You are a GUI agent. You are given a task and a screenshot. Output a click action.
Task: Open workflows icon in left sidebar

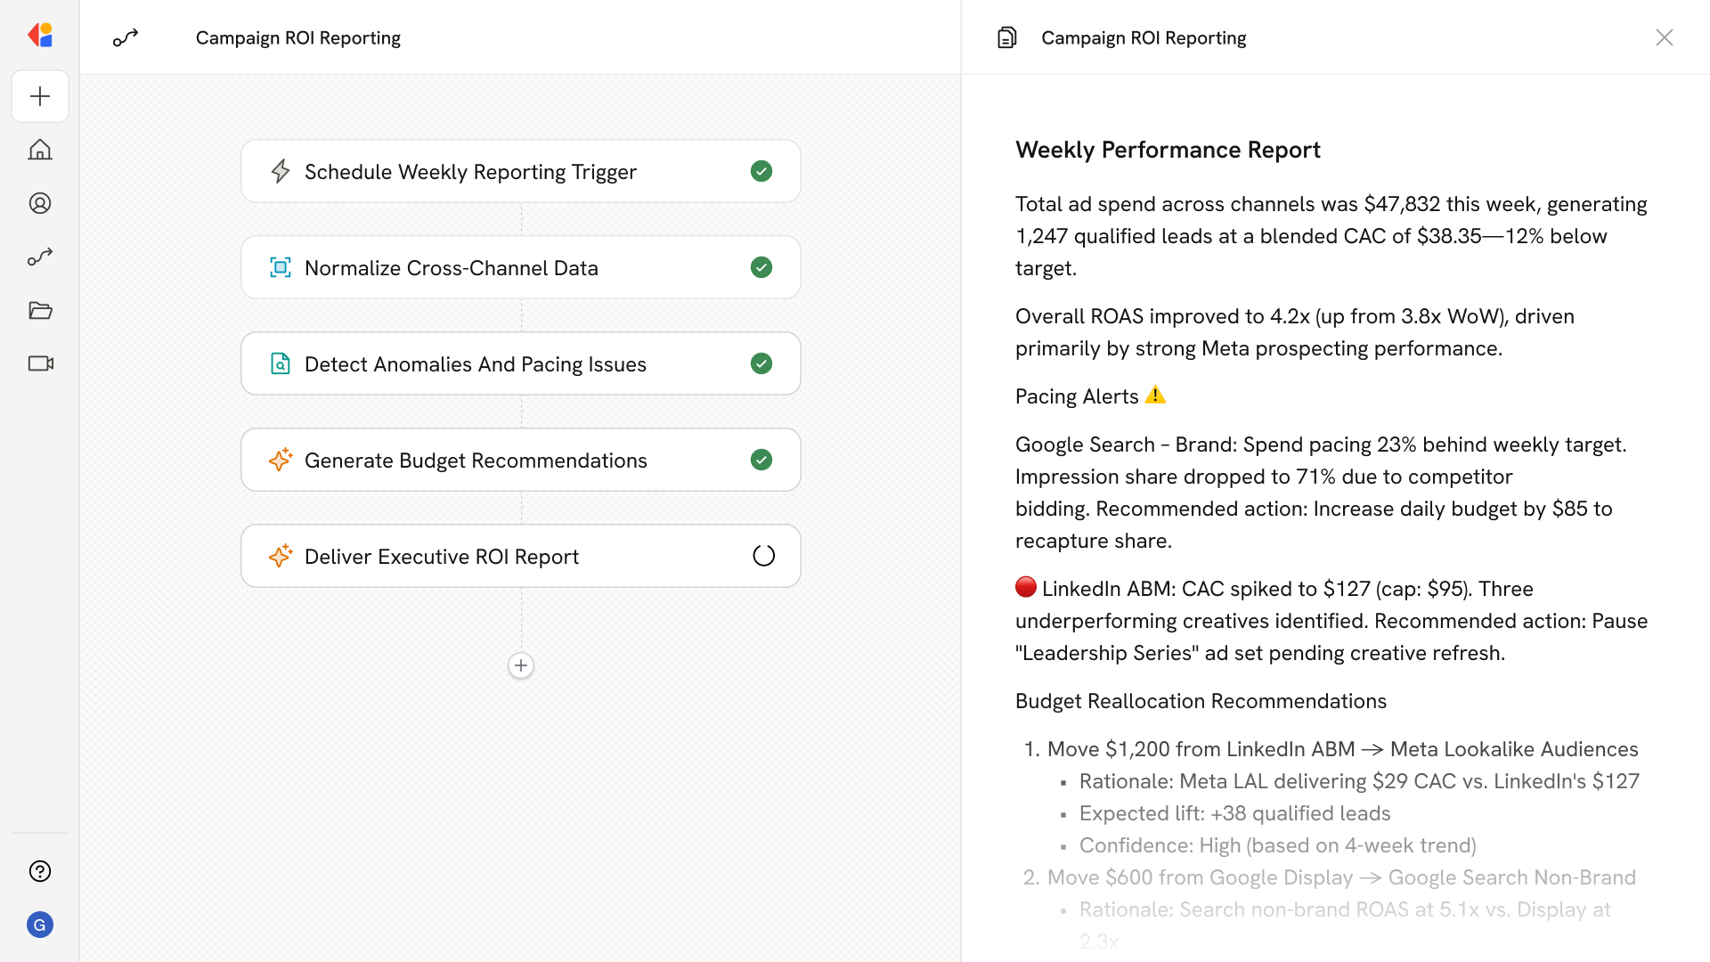[x=40, y=257]
